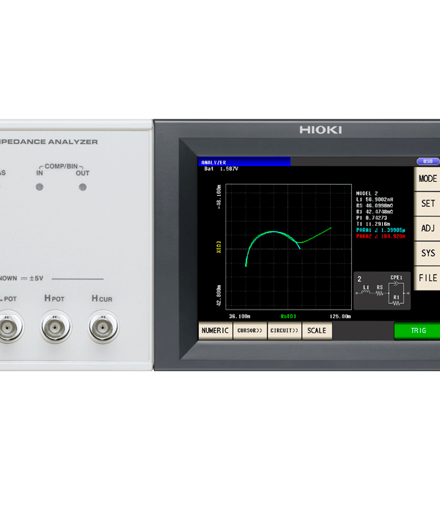Tap the Nyquist curve plot area
This screenshot has width=440, height=509.
288,246
